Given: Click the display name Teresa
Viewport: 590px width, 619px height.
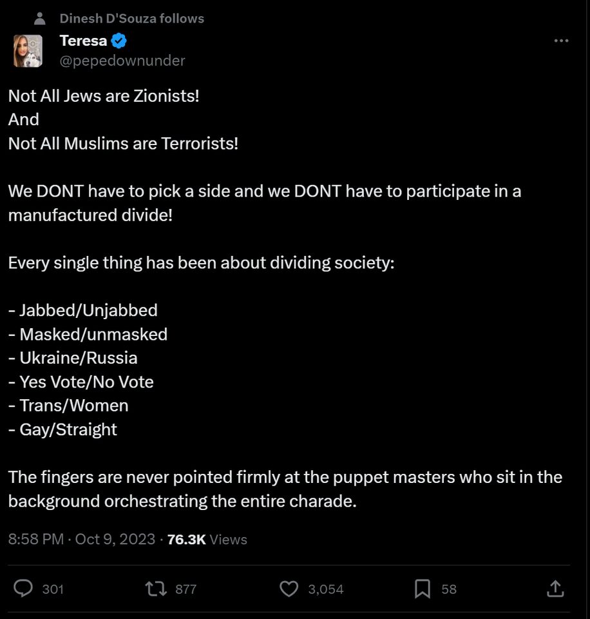Looking at the screenshot, I should click(83, 41).
